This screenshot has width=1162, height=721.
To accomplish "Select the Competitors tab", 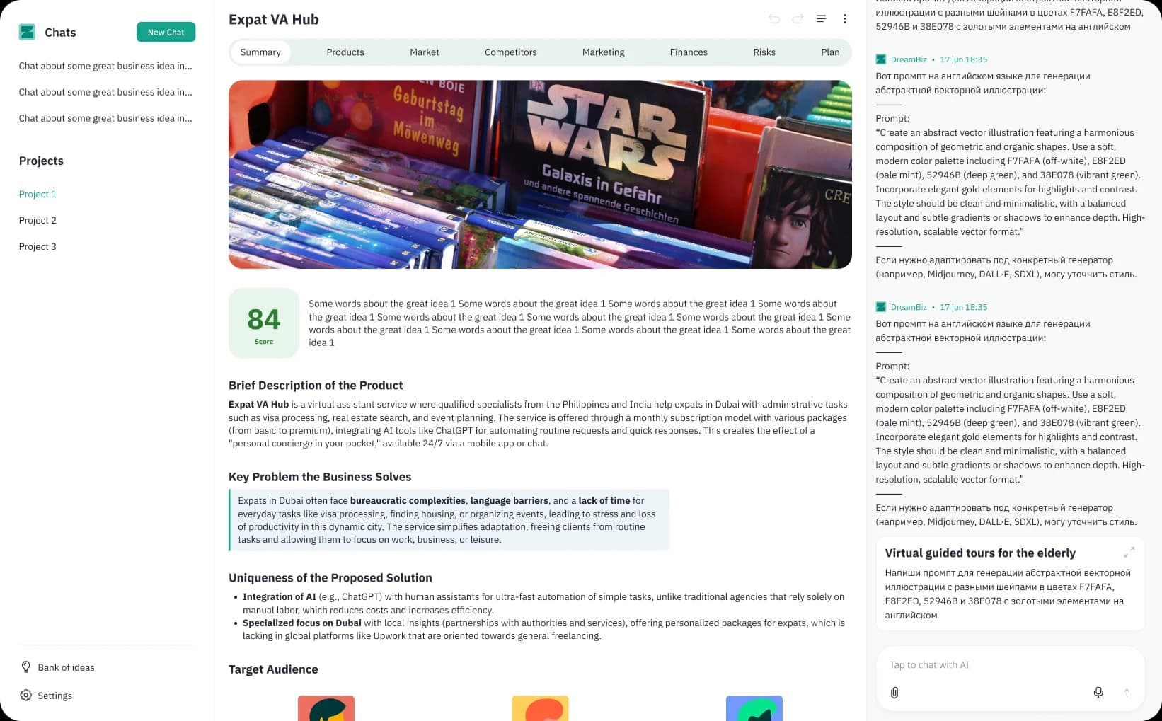I will pyautogui.click(x=511, y=52).
